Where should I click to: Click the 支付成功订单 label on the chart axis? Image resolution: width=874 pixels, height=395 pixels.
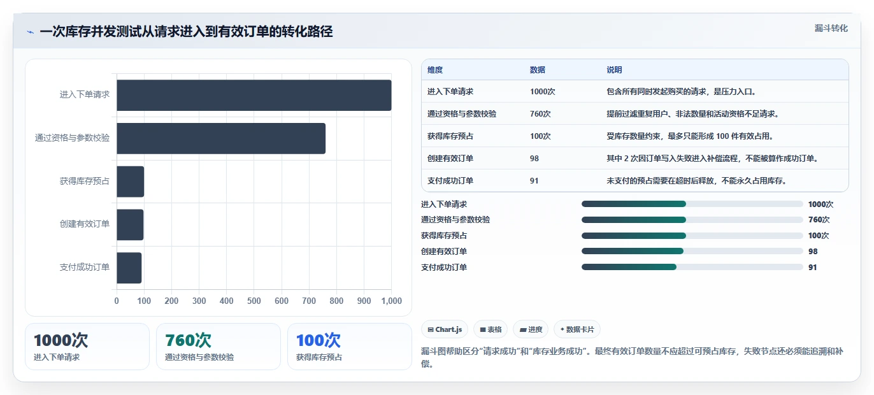tap(85, 268)
